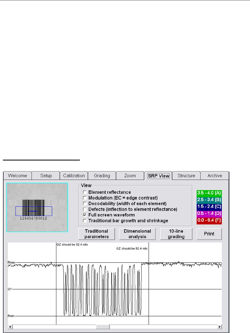250x333 pixels.
Task: Click the Rmin label on the waveform
Action: click(11, 316)
